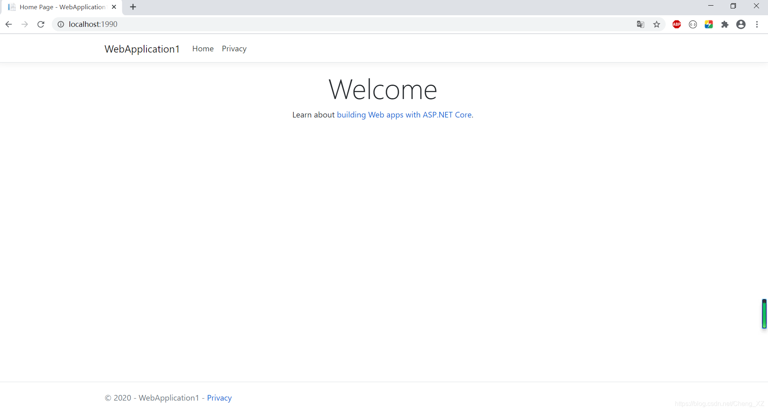This screenshot has width=768, height=411.
Task: Select the Home Page - WebApplication tab
Action: [x=62, y=7]
